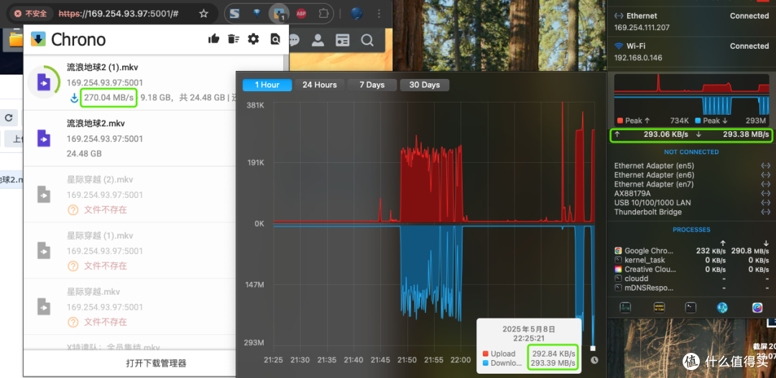
Task: Click the USB 10/100/1000 LAN row
Action: [x=691, y=202]
